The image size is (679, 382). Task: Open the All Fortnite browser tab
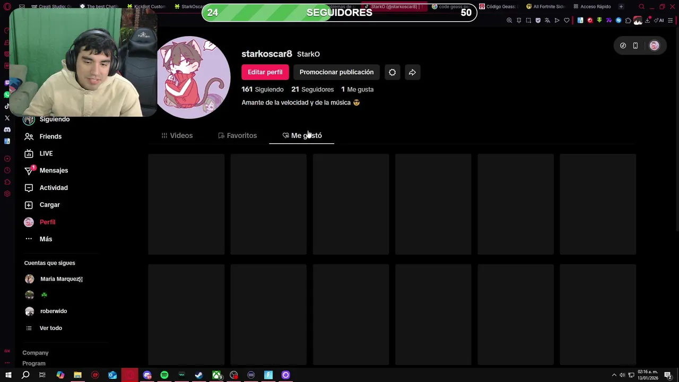click(546, 6)
